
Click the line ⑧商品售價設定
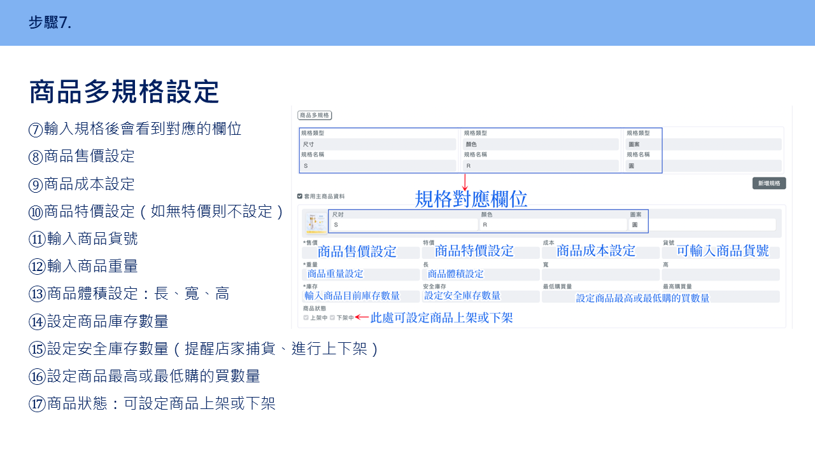tap(81, 156)
